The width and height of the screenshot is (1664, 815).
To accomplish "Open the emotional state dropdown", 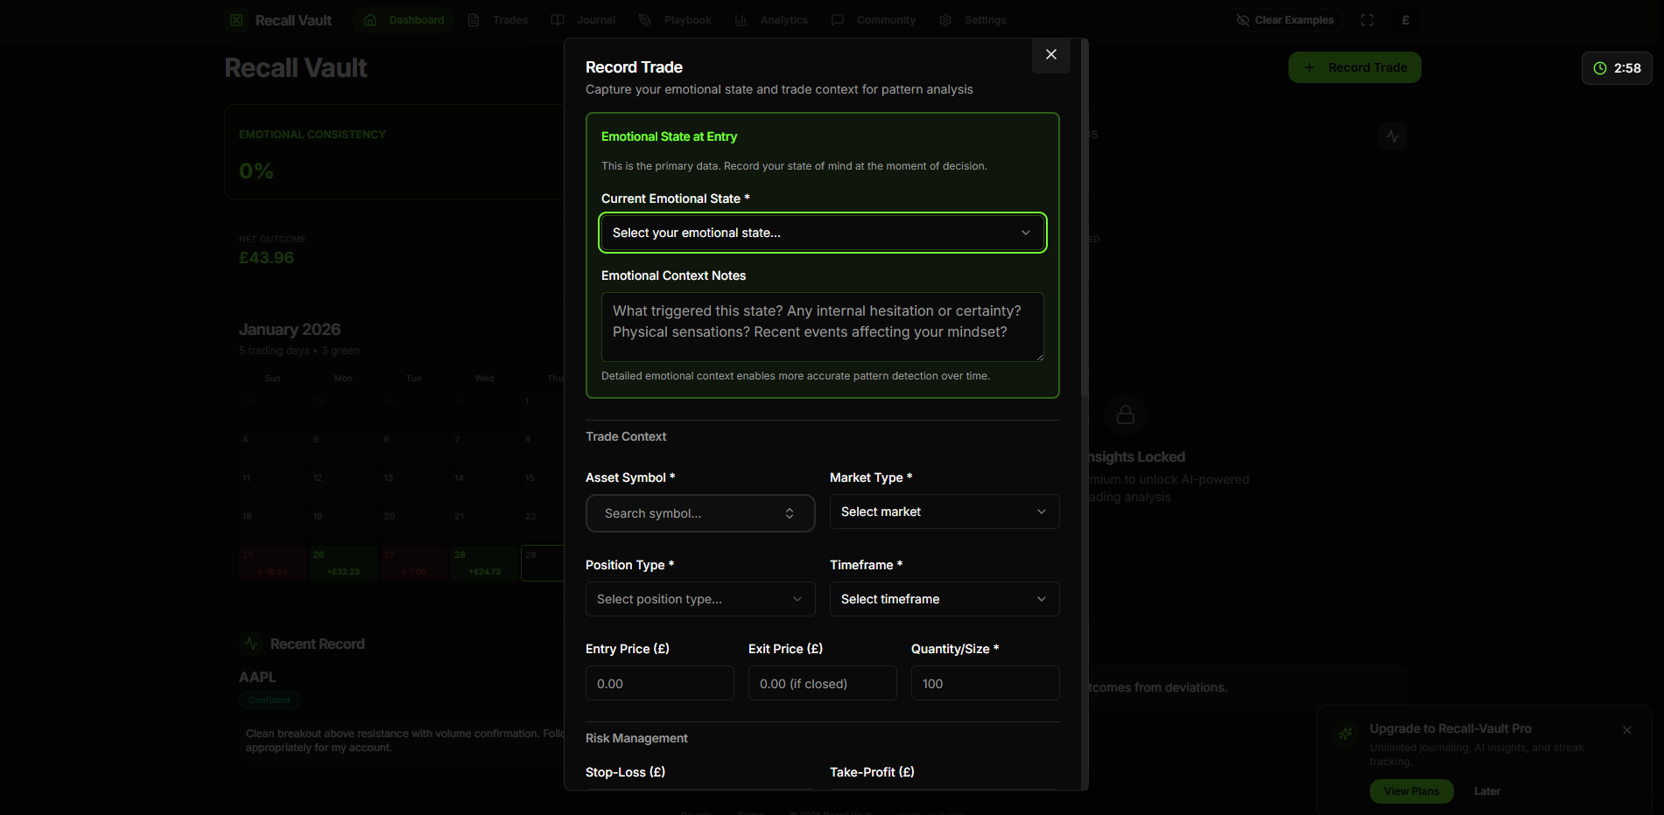I will [x=821, y=233].
